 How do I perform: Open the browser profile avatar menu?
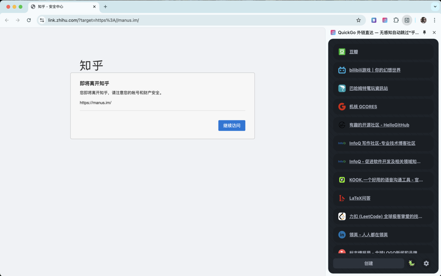click(423, 20)
